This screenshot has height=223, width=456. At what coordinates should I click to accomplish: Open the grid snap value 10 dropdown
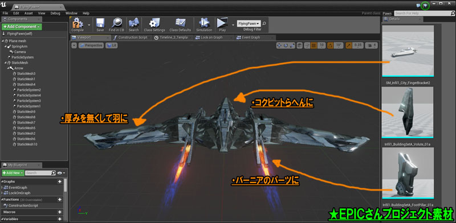[321, 46]
